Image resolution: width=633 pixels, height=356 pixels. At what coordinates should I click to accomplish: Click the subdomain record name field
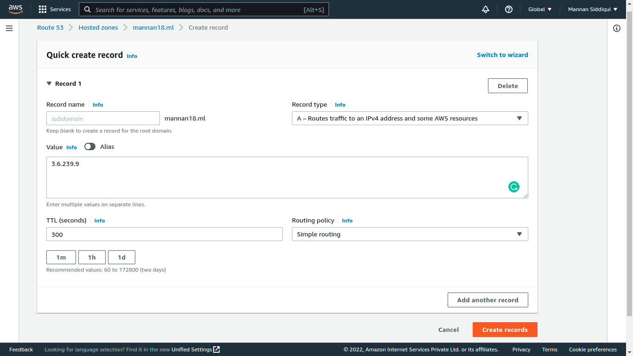(103, 118)
